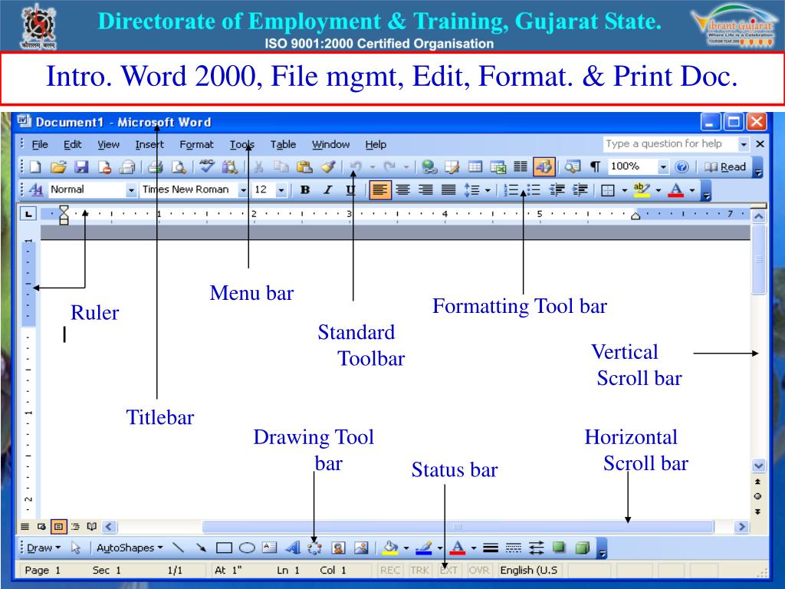Click the red Font Color button in Formatting toolbar
Image resolution: width=785 pixels, height=589 pixels.
pos(676,190)
